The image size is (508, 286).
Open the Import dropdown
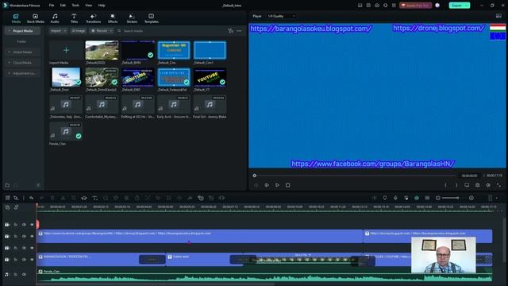pos(58,31)
